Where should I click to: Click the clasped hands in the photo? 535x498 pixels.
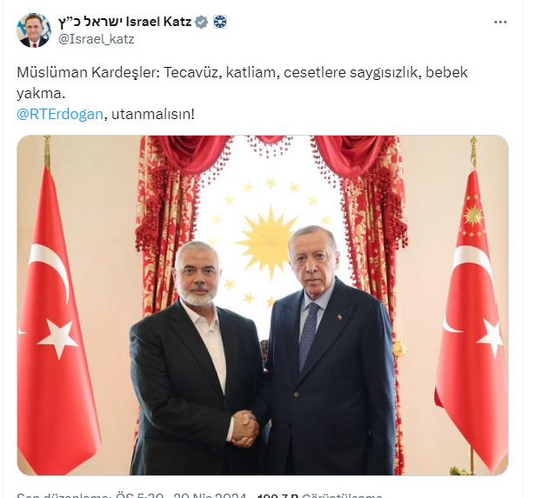coord(244,428)
